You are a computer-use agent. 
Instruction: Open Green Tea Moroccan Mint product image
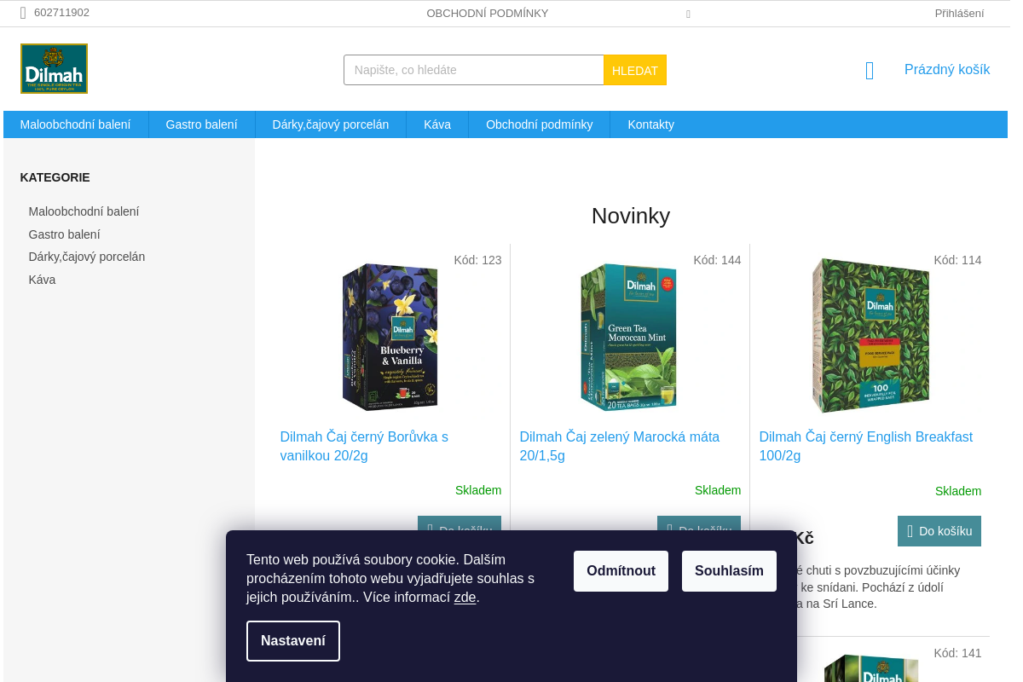[x=629, y=338]
